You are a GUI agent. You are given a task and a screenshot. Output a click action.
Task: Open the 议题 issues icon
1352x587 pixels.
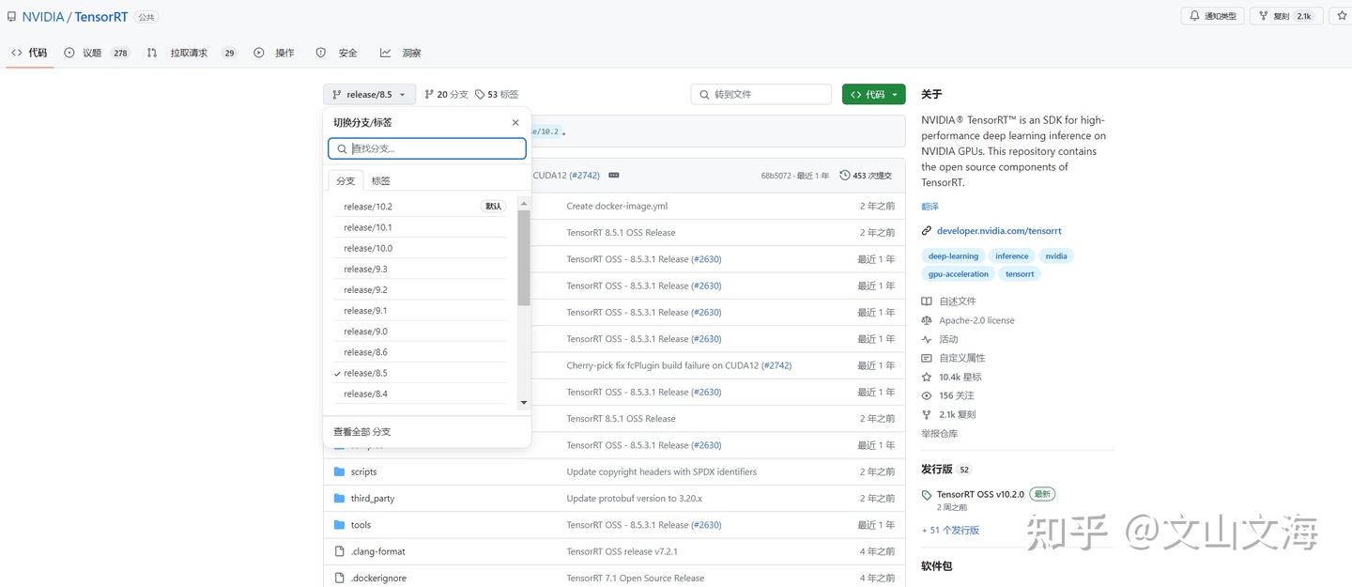coord(69,53)
